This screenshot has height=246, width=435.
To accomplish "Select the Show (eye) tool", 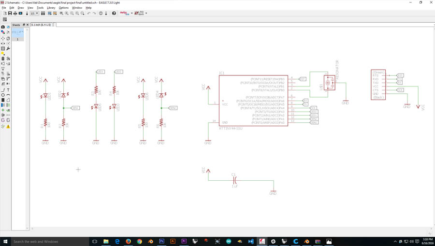I will click(x=8, y=27).
